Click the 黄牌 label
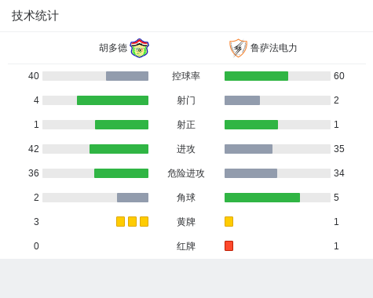373x298 pixels. 186,222
